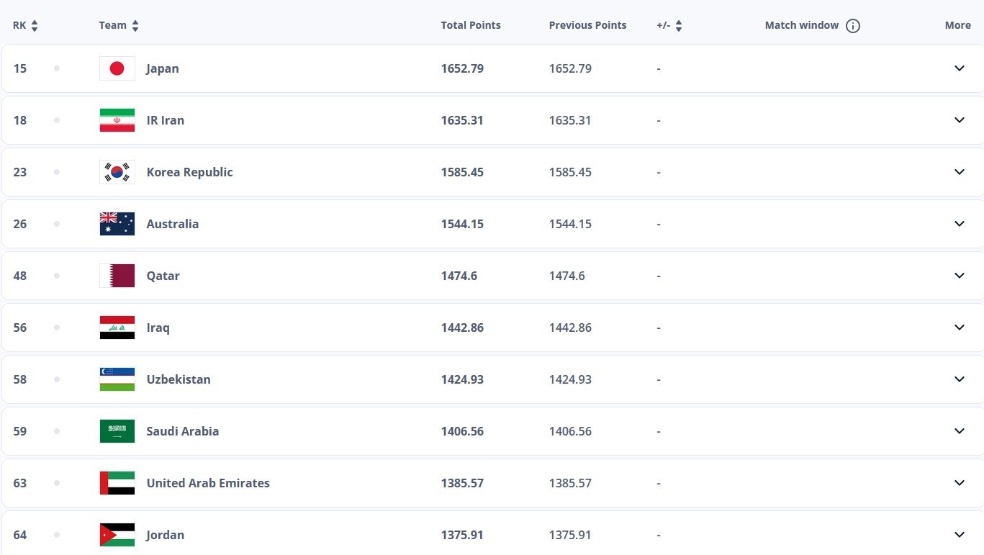
Task: Click rank number 23 for Korea Republic
Action: (x=20, y=172)
